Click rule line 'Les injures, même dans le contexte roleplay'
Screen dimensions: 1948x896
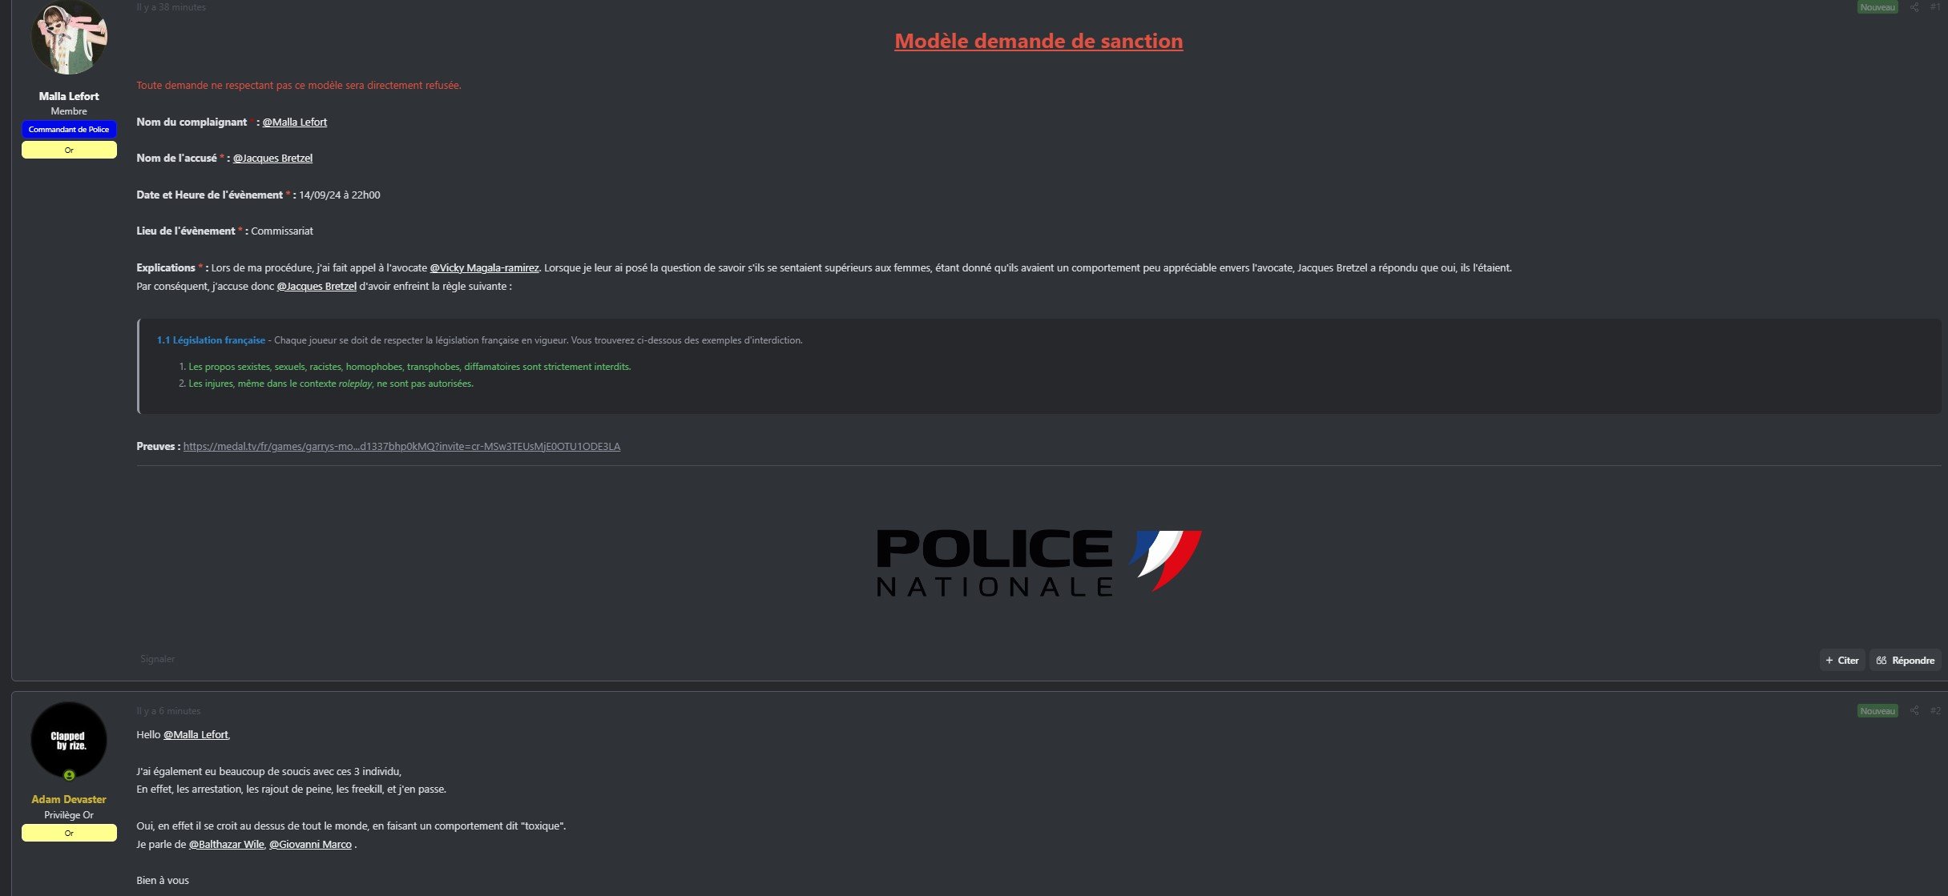(331, 384)
